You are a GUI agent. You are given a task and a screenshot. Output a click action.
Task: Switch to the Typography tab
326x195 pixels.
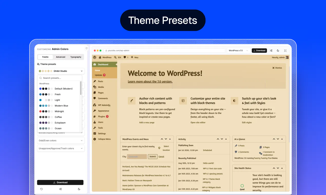(x=76, y=57)
